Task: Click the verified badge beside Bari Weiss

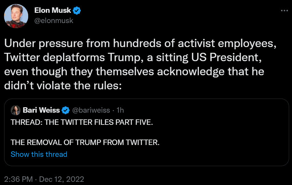Action: click(66, 110)
